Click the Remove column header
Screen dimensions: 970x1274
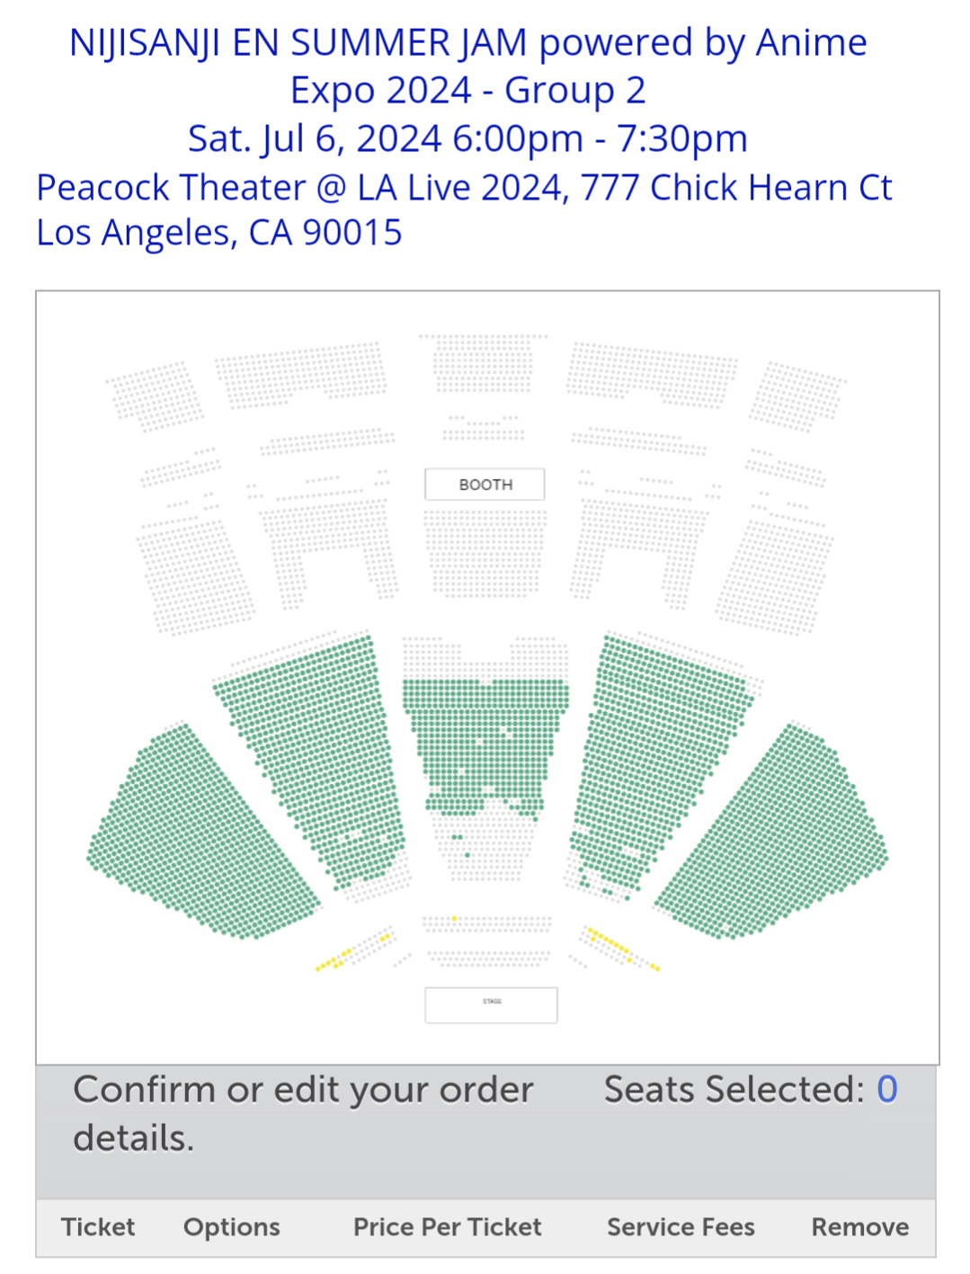coord(860,1227)
